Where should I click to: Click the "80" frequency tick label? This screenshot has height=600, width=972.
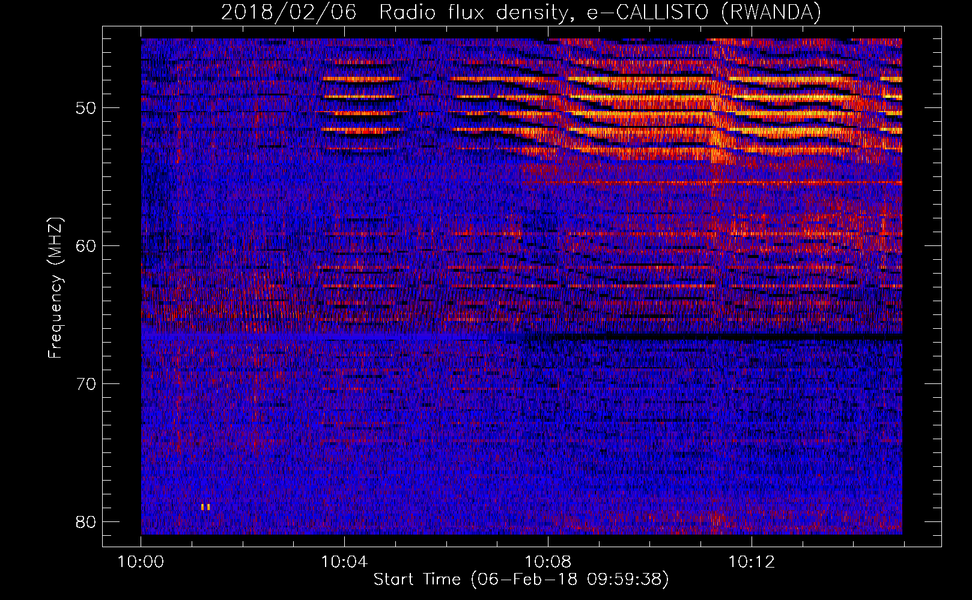[86, 522]
